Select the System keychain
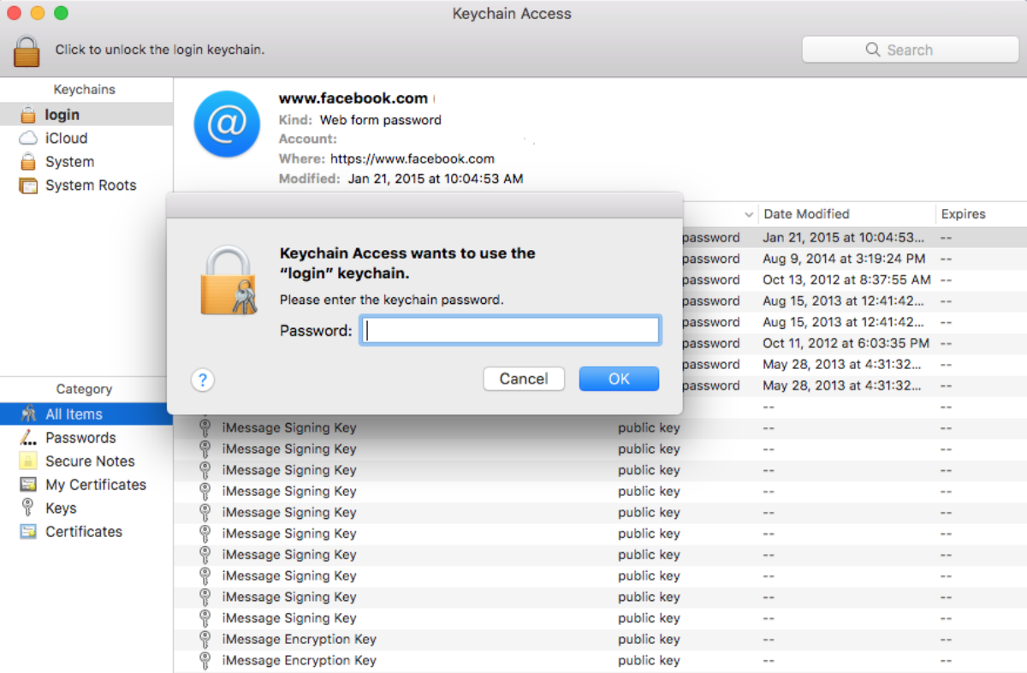1027x673 pixels. coord(69,162)
